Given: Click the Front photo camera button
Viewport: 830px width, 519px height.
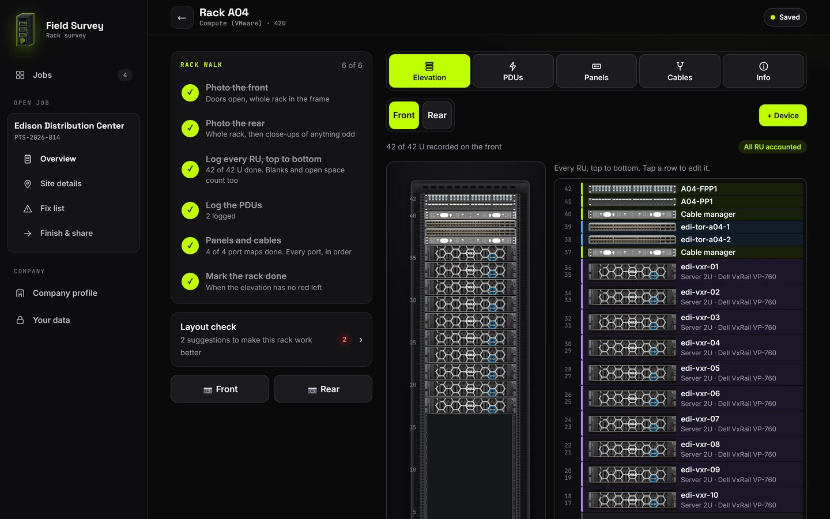Looking at the screenshot, I should click(220, 389).
